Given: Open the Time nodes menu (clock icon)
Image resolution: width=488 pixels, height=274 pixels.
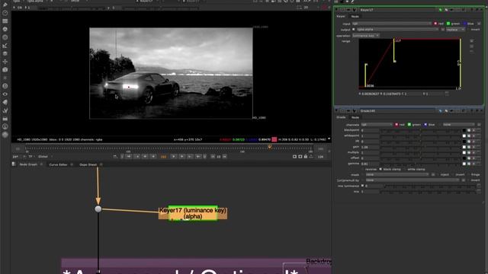Looking at the screenshot, I should [5, 13].
